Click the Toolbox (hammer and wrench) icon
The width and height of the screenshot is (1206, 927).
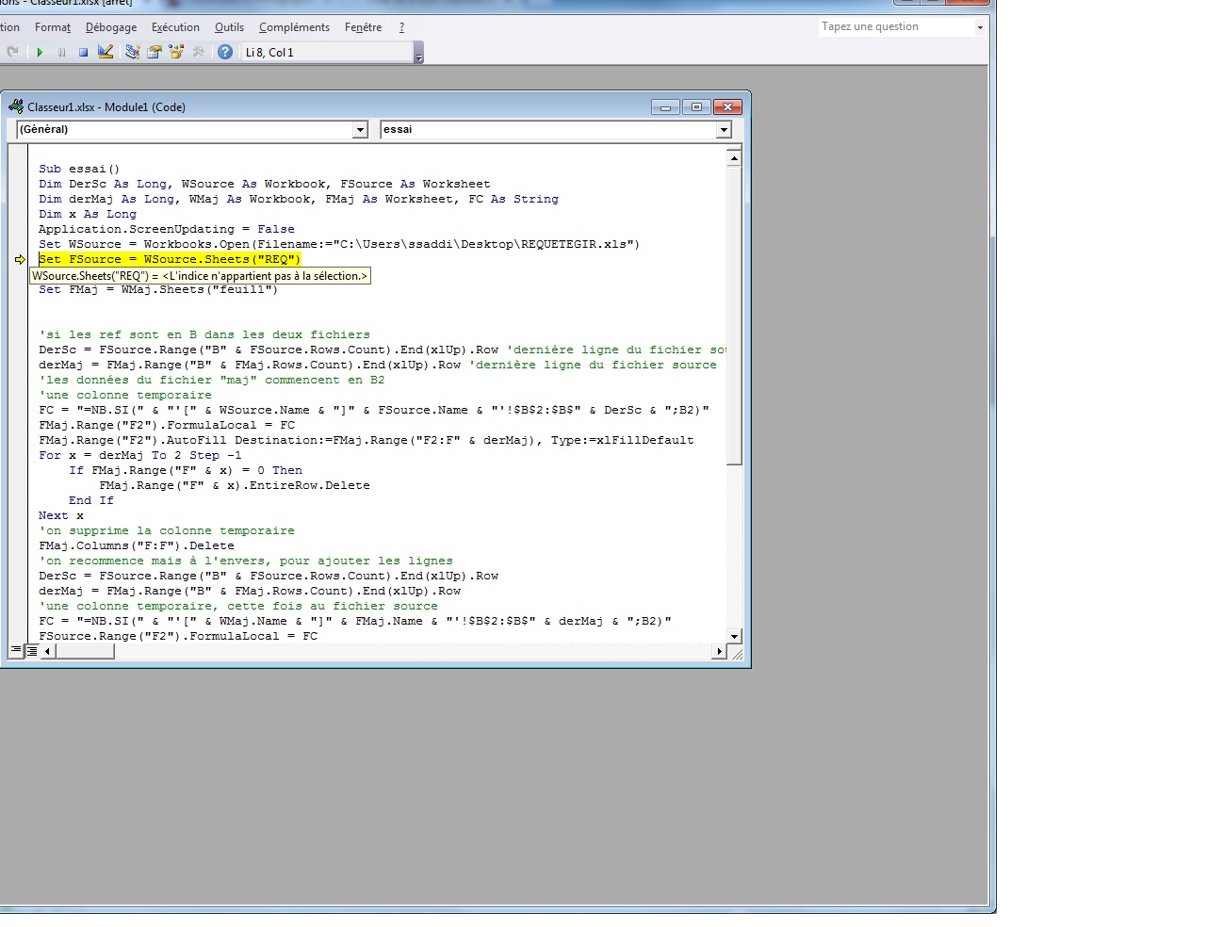(x=198, y=52)
